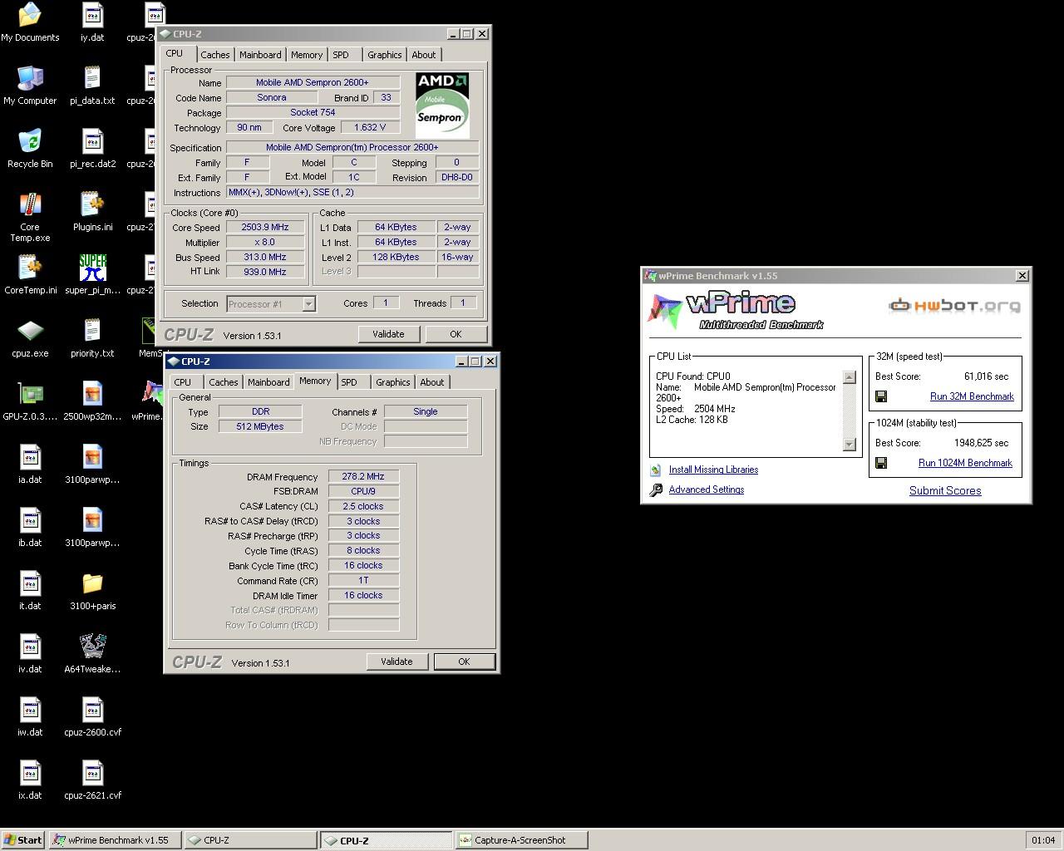Select cpuz-2621.cvf file icon
Screen dimensions: 1064x851
(92, 780)
